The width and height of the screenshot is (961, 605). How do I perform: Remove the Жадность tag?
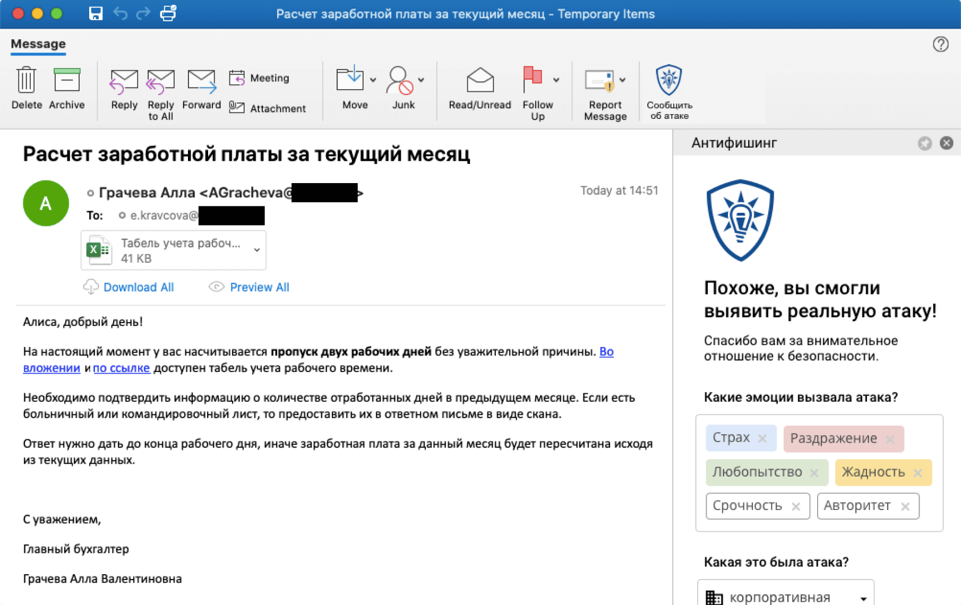click(917, 472)
